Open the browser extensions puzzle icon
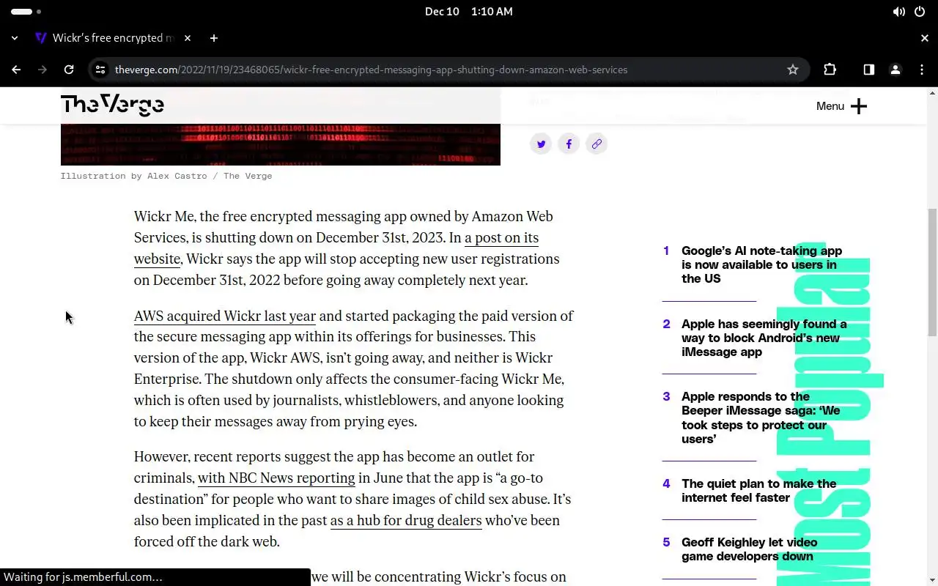Screen dimensions: 938x586 pyautogui.click(x=830, y=70)
